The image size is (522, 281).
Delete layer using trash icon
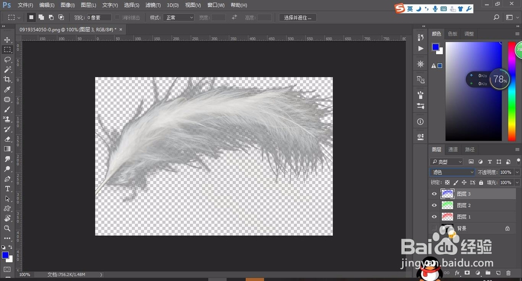pos(508,273)
